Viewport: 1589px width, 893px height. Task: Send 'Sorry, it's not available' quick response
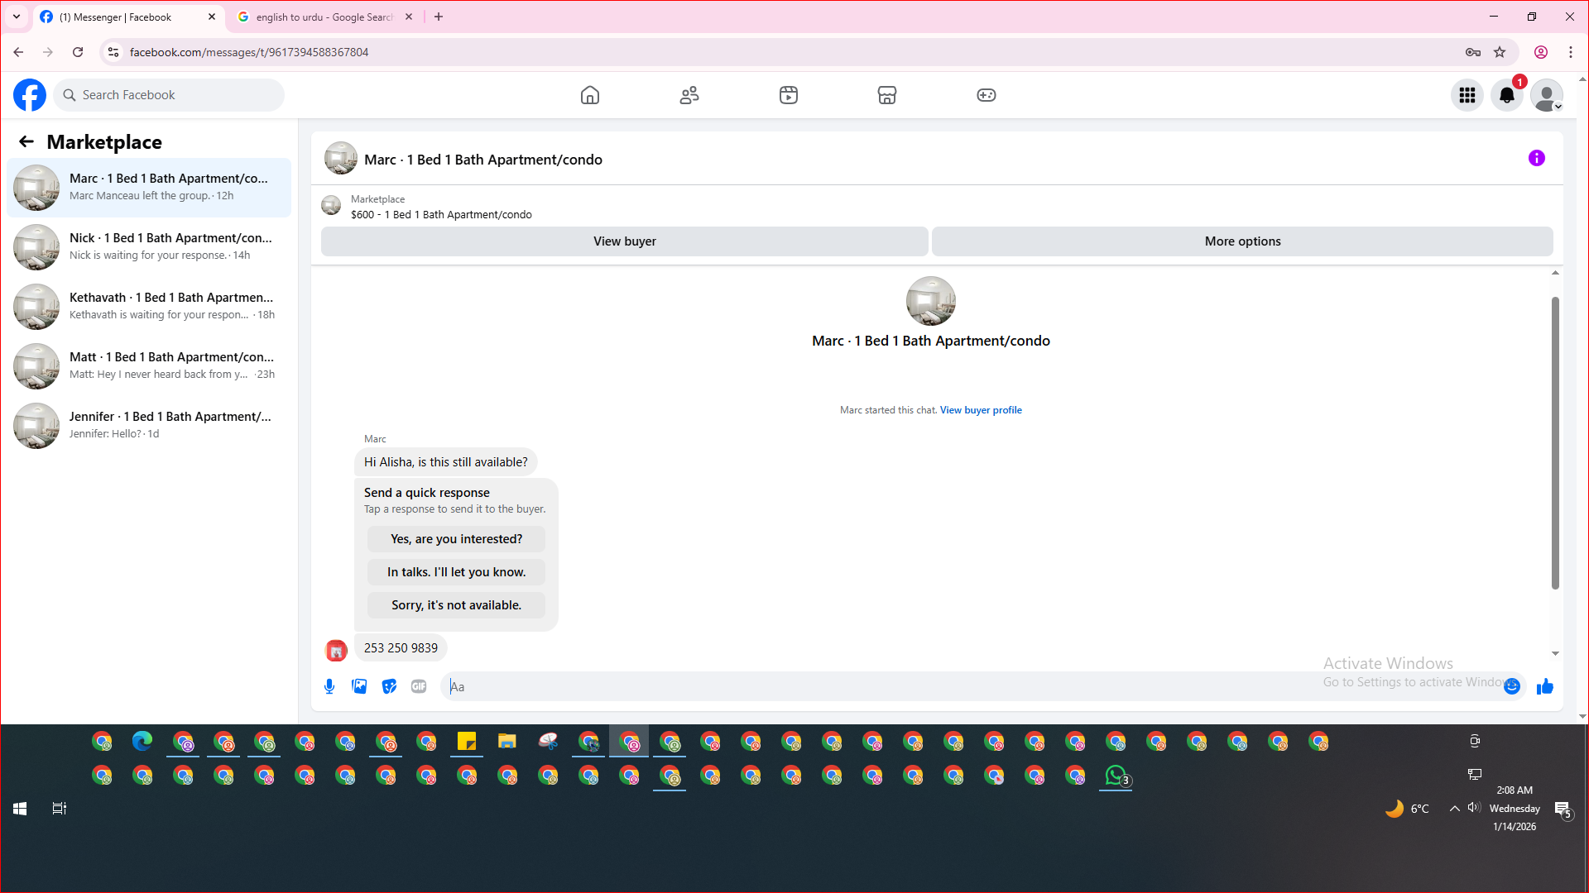tap(456, 605)
